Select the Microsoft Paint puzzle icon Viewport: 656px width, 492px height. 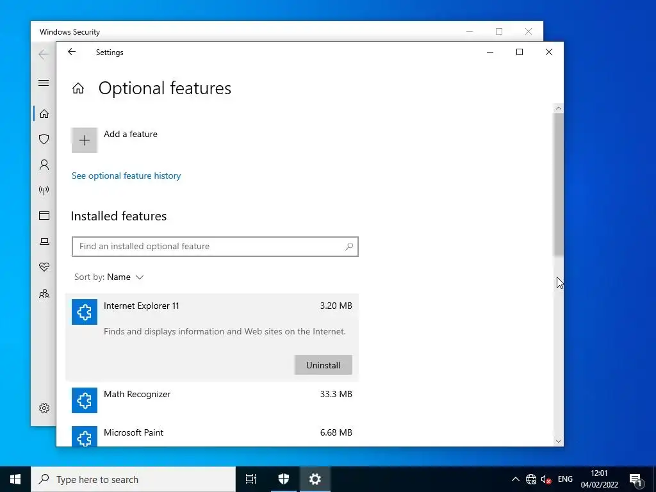tap(85, 436)
